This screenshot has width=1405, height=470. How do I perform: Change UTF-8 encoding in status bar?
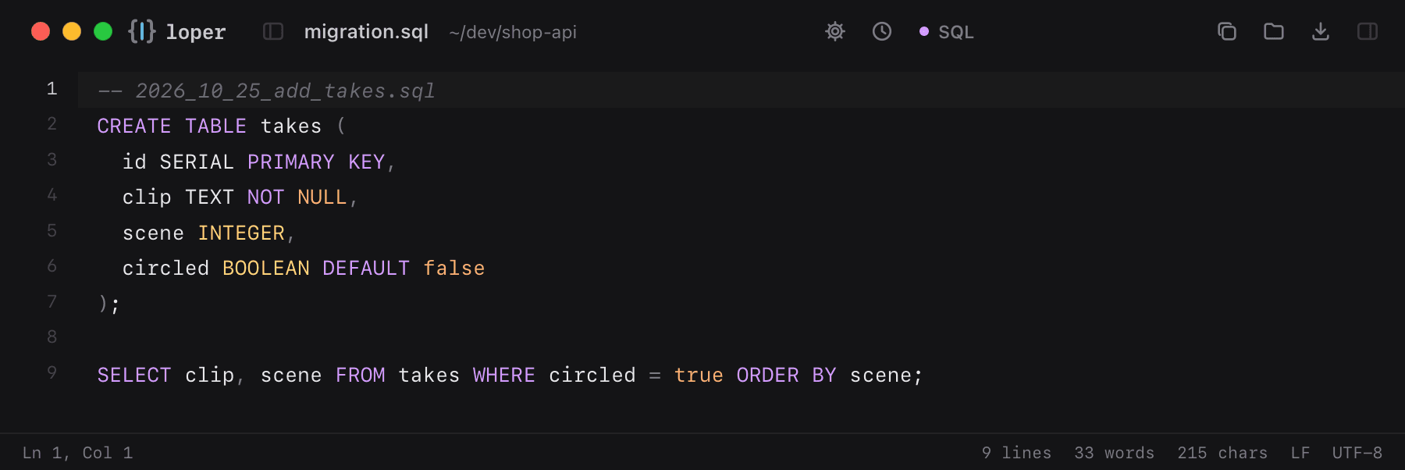(x=1357, y=453)
